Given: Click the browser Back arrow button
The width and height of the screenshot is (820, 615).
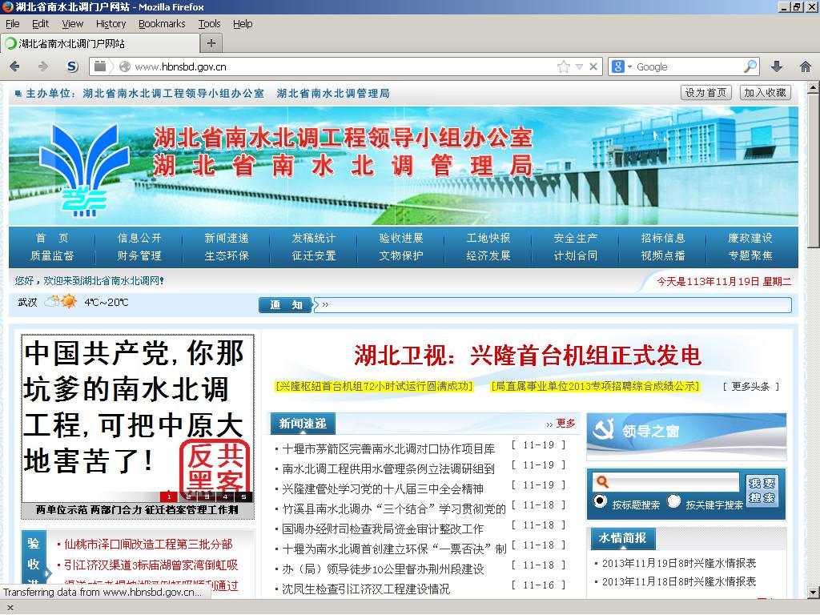Looking at the screenshot, I should [15, 66].
